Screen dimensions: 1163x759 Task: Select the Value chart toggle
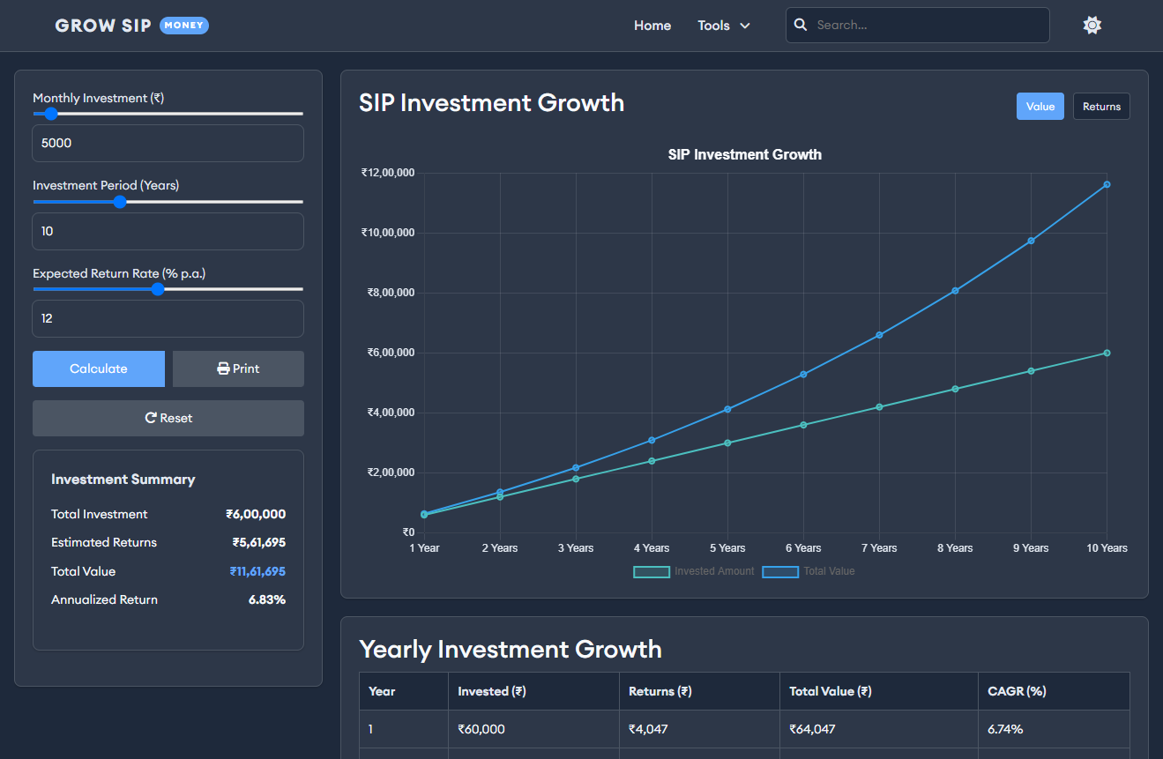pyautogui.click(x=1040, y=106)
